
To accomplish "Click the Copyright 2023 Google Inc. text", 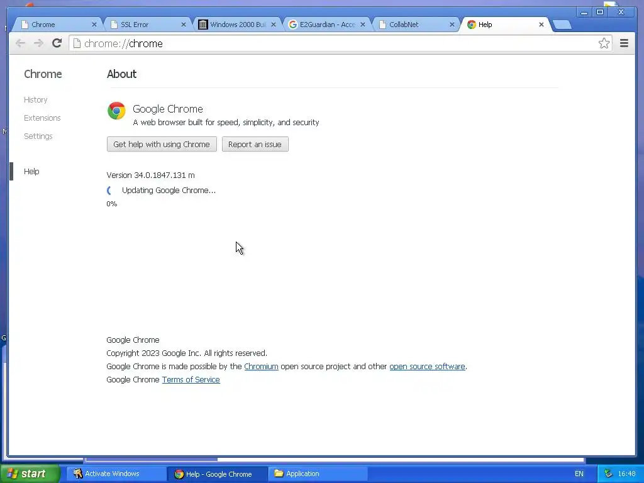I will (x=187, y=353).
